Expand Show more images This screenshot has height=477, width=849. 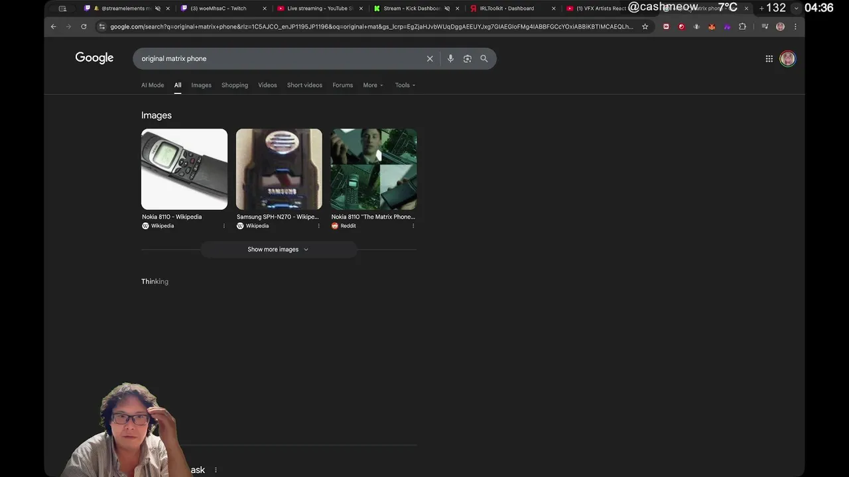tap(279, 249)
